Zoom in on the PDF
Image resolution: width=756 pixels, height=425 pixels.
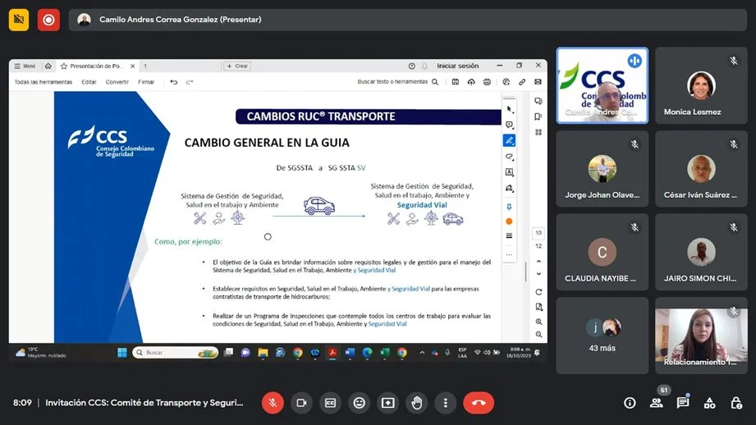[538, 322]
